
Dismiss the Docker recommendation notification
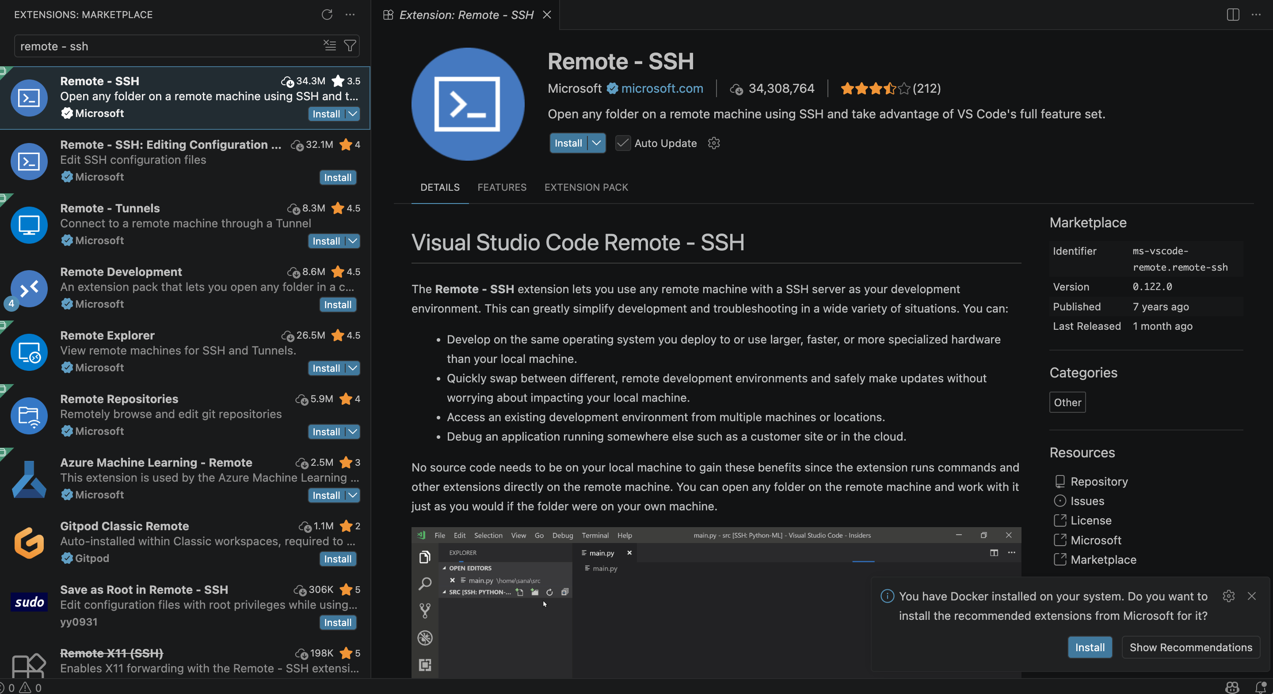coord(1252,596)
